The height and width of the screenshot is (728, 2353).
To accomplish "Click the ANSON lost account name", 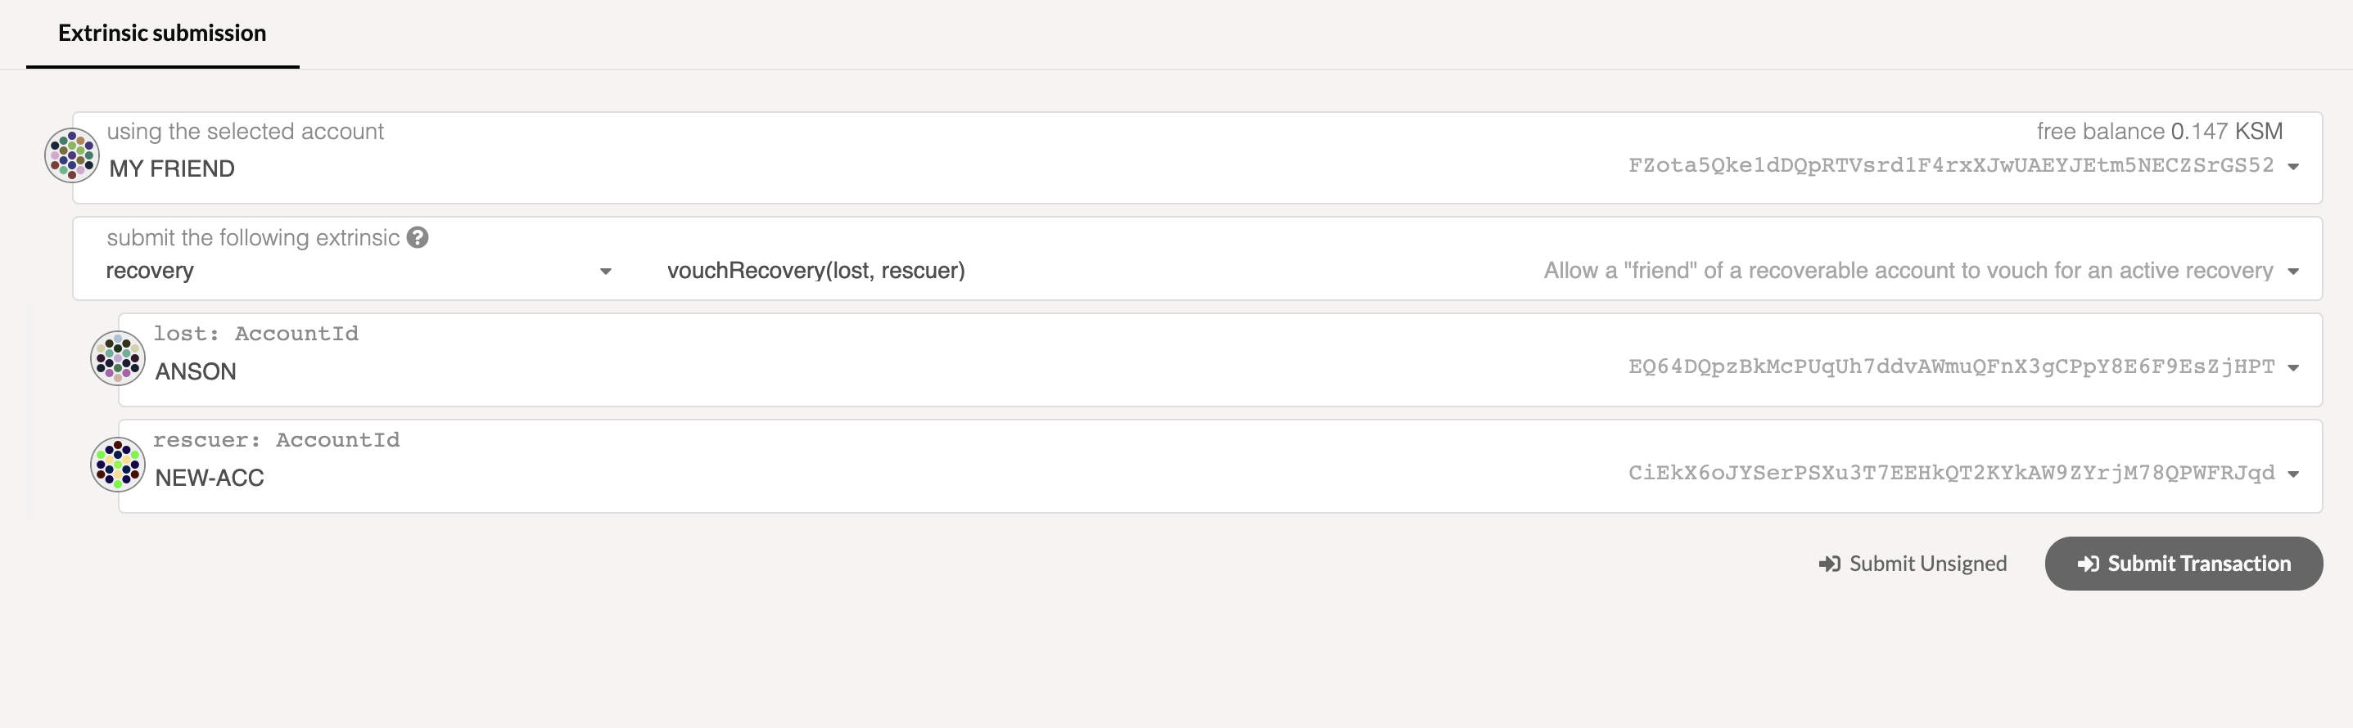I will click(196, 371).
